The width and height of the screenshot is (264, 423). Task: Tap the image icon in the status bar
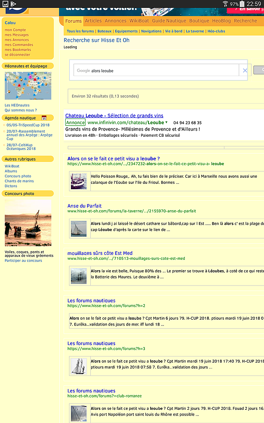click(x=5, y=4)
